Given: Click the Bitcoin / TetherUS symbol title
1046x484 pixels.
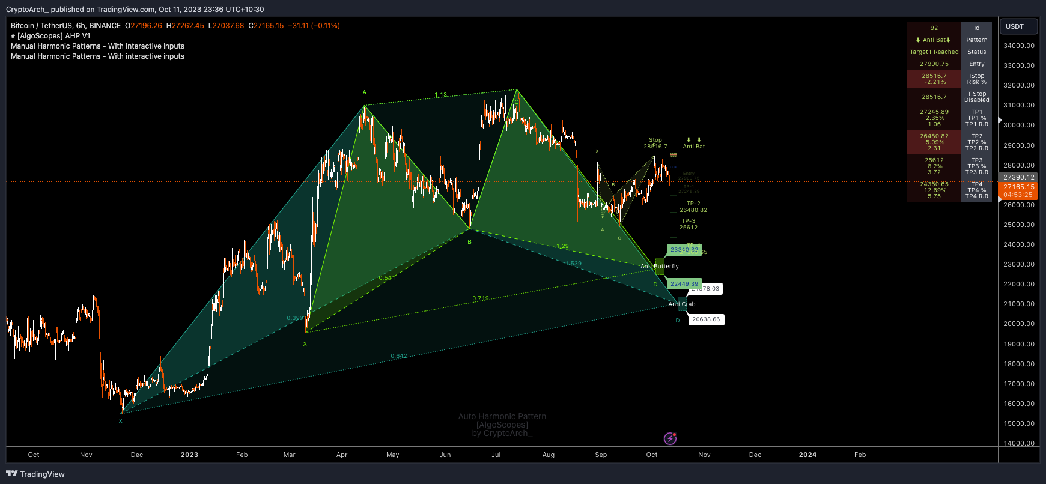Looking at the screenshot, I should tap(65, 26).
